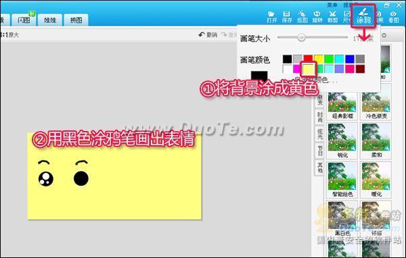Open the 菜单 menu in title bar
Image resolution: width=406 pixels, height=258 pixels.
click(x=332, y=5)
